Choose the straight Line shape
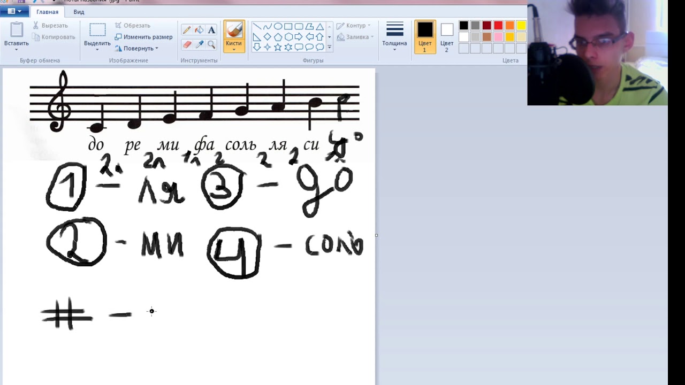Screen dimensions: 685x385 coord(257,26)
